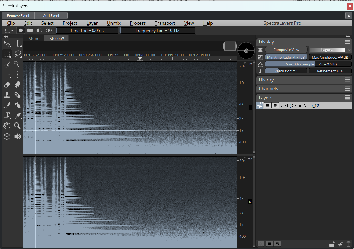Mute layer 기타 (아르페지오)_12
354x249 pixels.
(267, 105)
